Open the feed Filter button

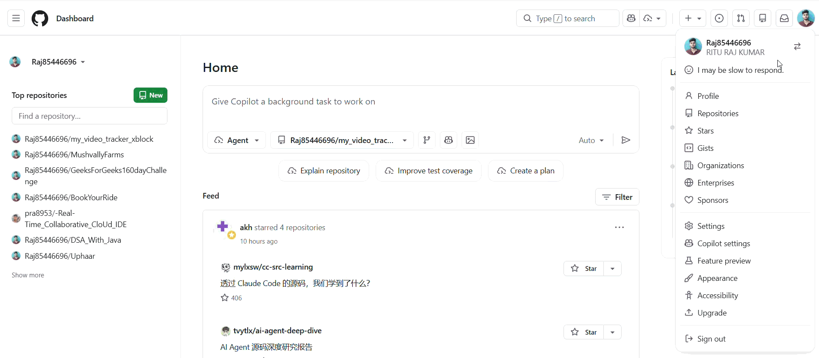pyautogui.click(x=617, y=197)
